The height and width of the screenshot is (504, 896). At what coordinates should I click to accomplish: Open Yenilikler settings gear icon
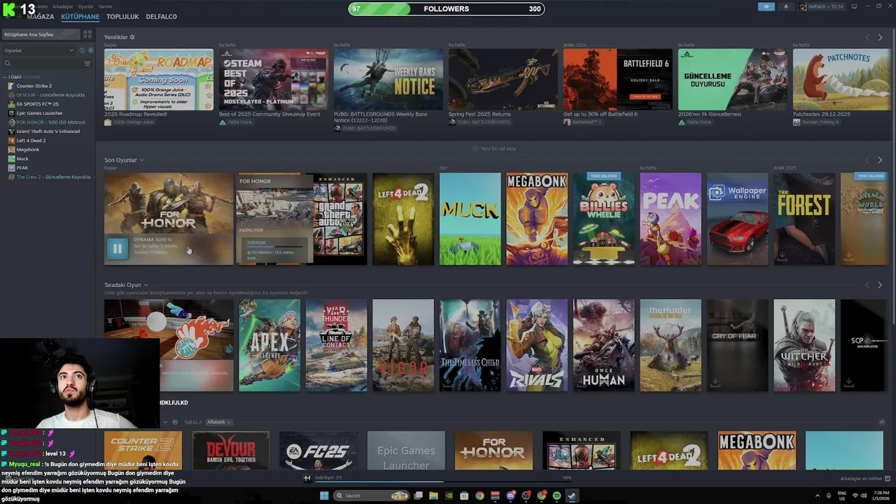(132, 37)
